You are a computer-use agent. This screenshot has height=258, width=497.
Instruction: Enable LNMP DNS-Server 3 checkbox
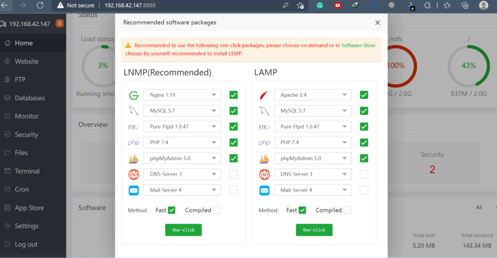click(233, 174)
